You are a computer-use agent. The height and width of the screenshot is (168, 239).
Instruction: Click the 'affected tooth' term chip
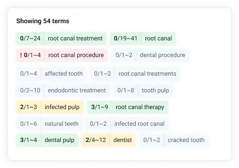point(51,74)
